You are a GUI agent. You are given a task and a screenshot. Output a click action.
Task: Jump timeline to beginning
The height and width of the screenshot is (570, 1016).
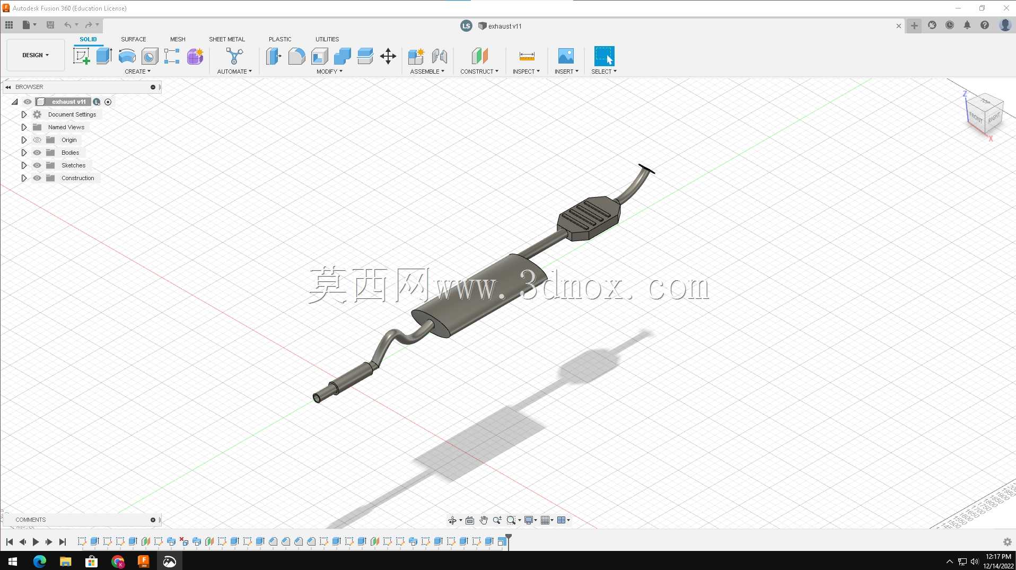(x=9, y=542)
